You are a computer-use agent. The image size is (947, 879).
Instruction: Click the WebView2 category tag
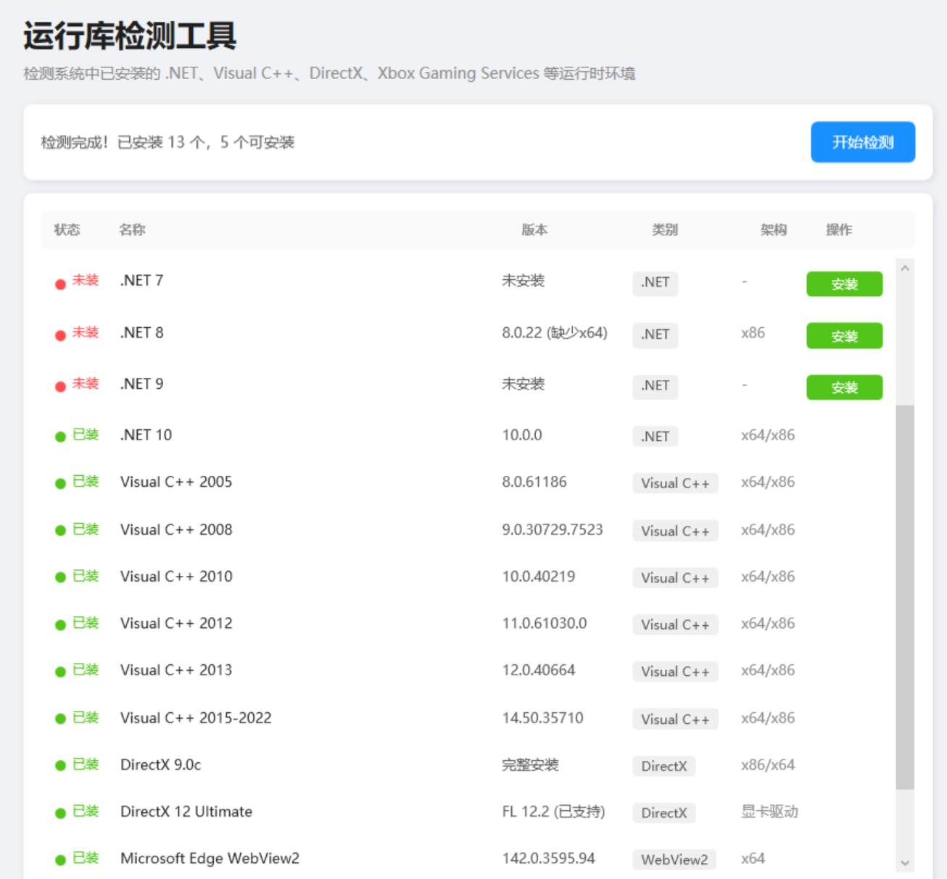click(674, 860)
